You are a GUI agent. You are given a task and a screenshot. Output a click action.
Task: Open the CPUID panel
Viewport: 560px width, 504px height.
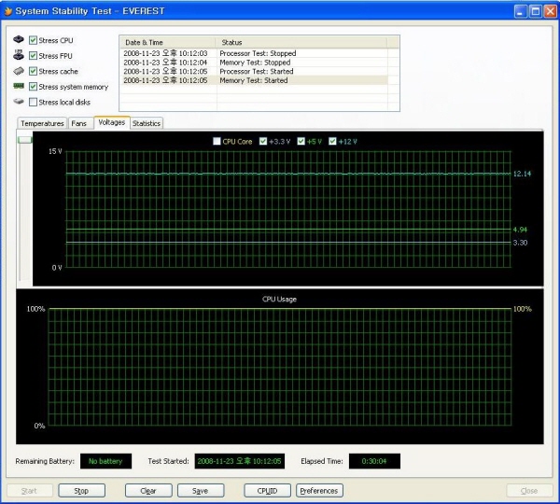[267, 491]
